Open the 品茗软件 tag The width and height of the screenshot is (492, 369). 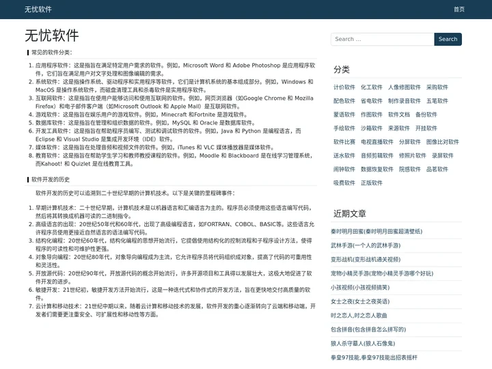pos(437,169)
